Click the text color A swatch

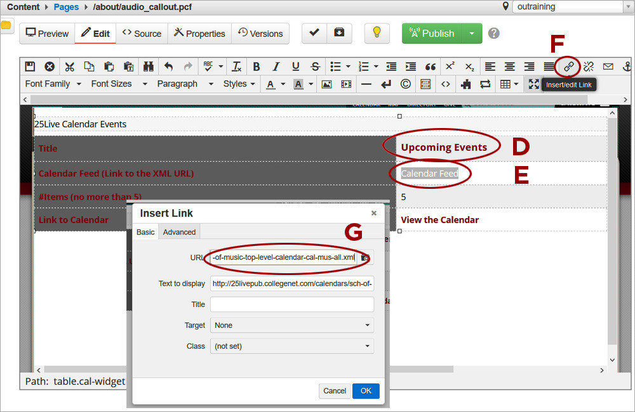point(271,84)
